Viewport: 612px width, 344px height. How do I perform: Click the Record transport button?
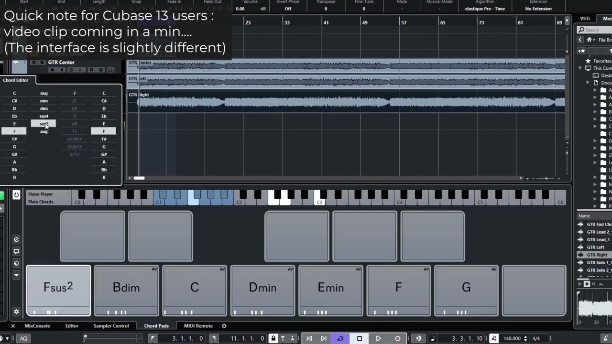[x=397, y=338]
